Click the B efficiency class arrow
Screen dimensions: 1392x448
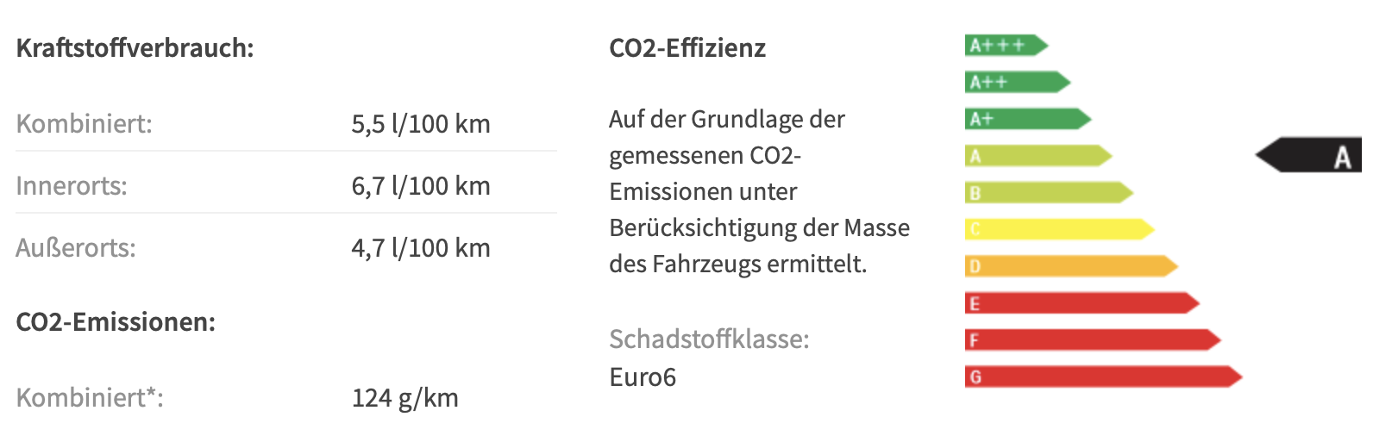(x=1049, y=193)
